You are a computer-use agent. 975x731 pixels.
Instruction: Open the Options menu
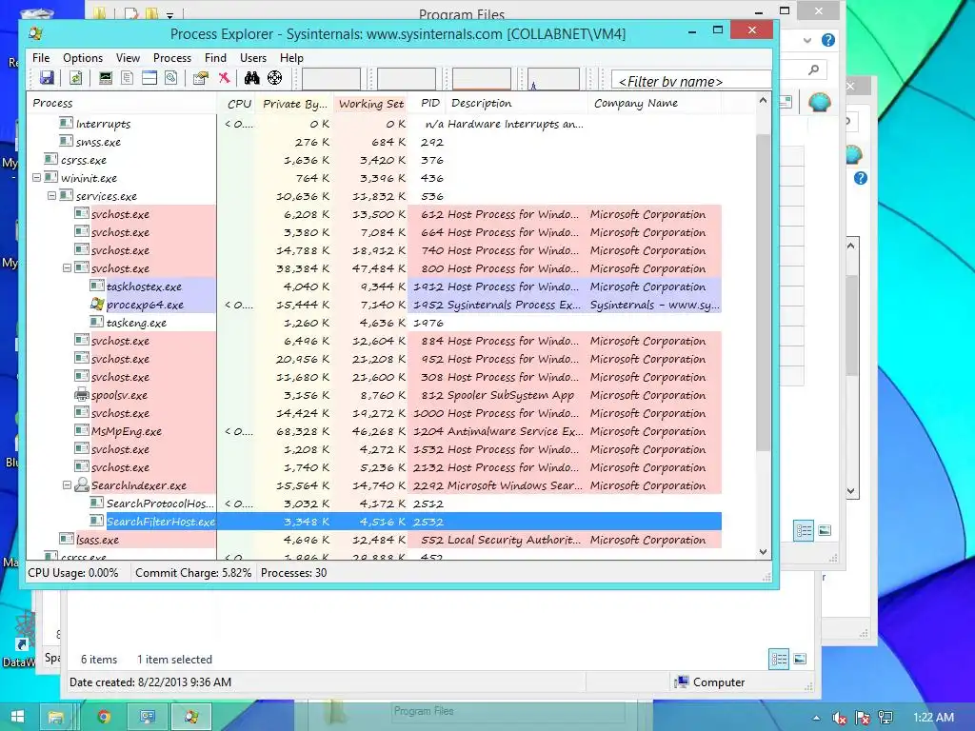point(83,58)
